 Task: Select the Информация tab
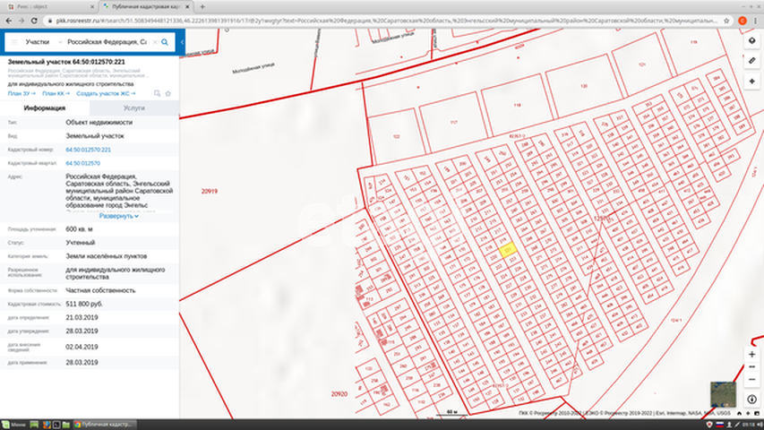pyautogui.click(x=45, y=107)
